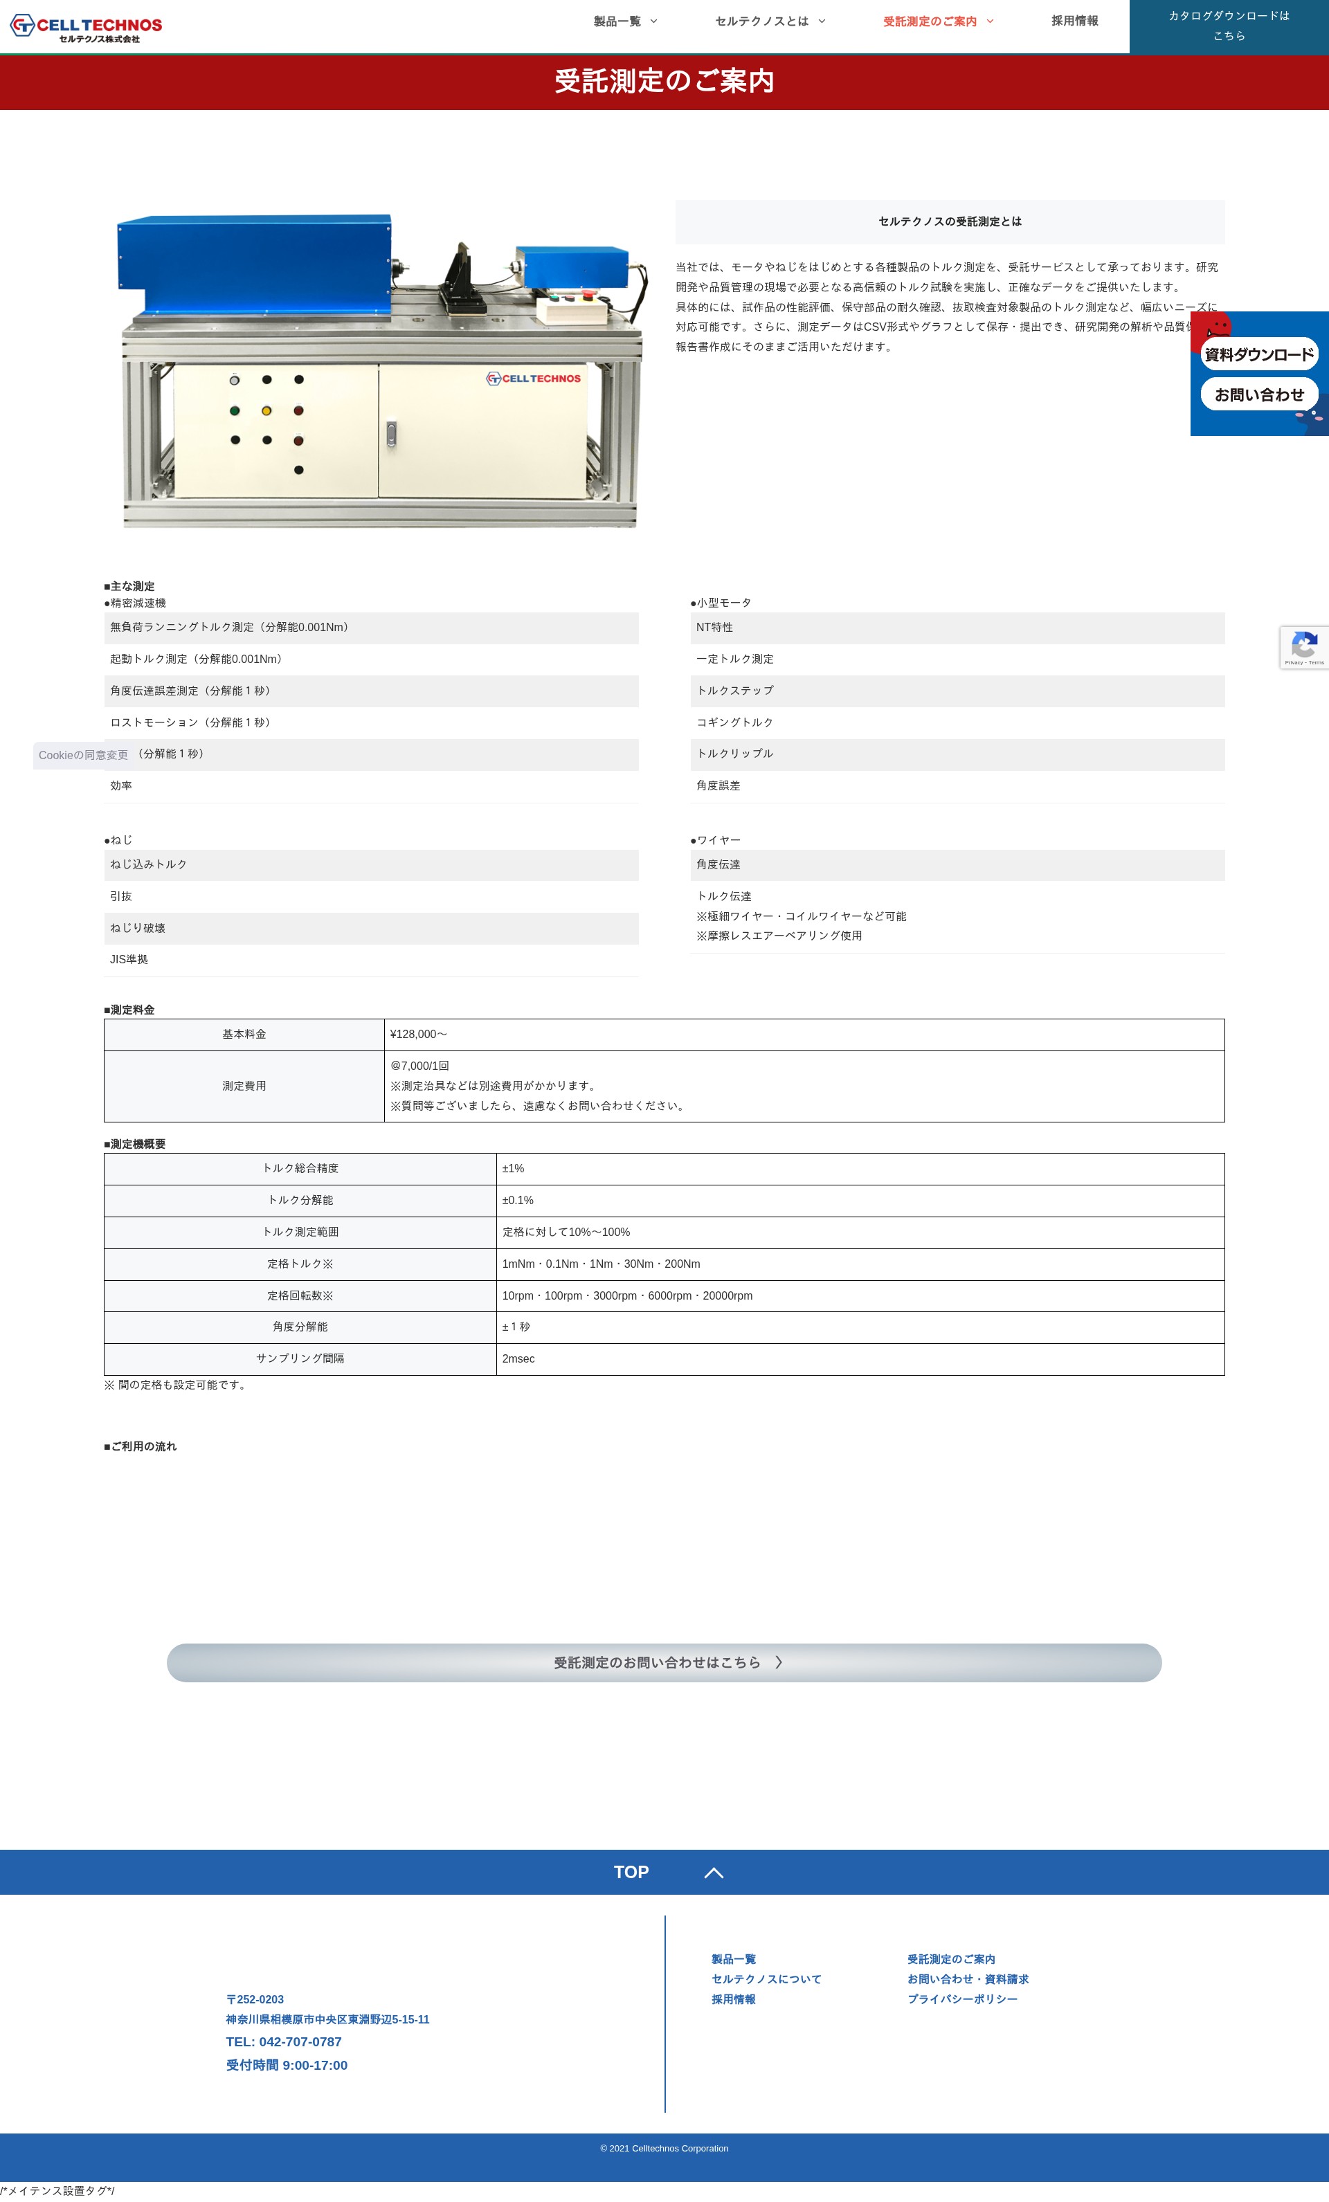
Task: Click the address 神奈川県相模原市中央区東淵野辺5-15-11
Action: click(327, 2020)
